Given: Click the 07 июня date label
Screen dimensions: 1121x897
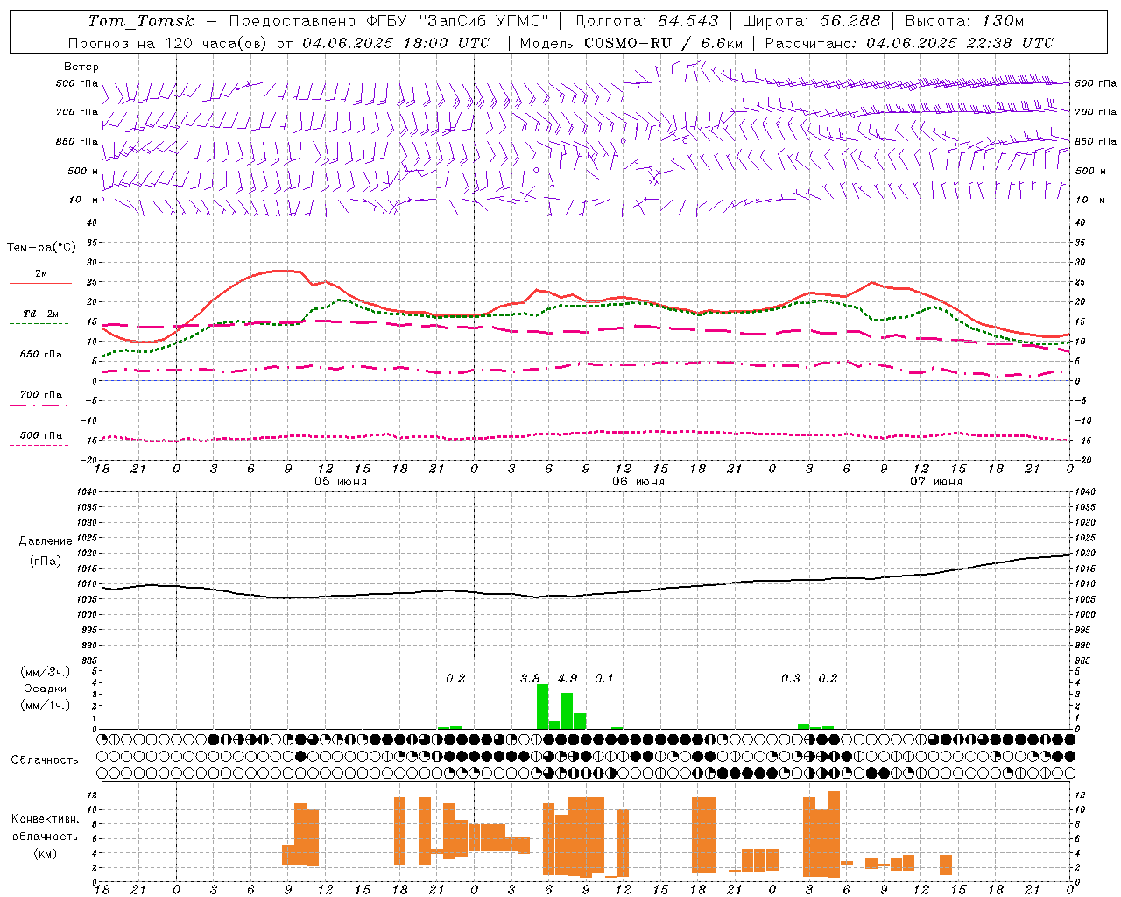Looking at the screenshot, I should [x=936, y=481].
